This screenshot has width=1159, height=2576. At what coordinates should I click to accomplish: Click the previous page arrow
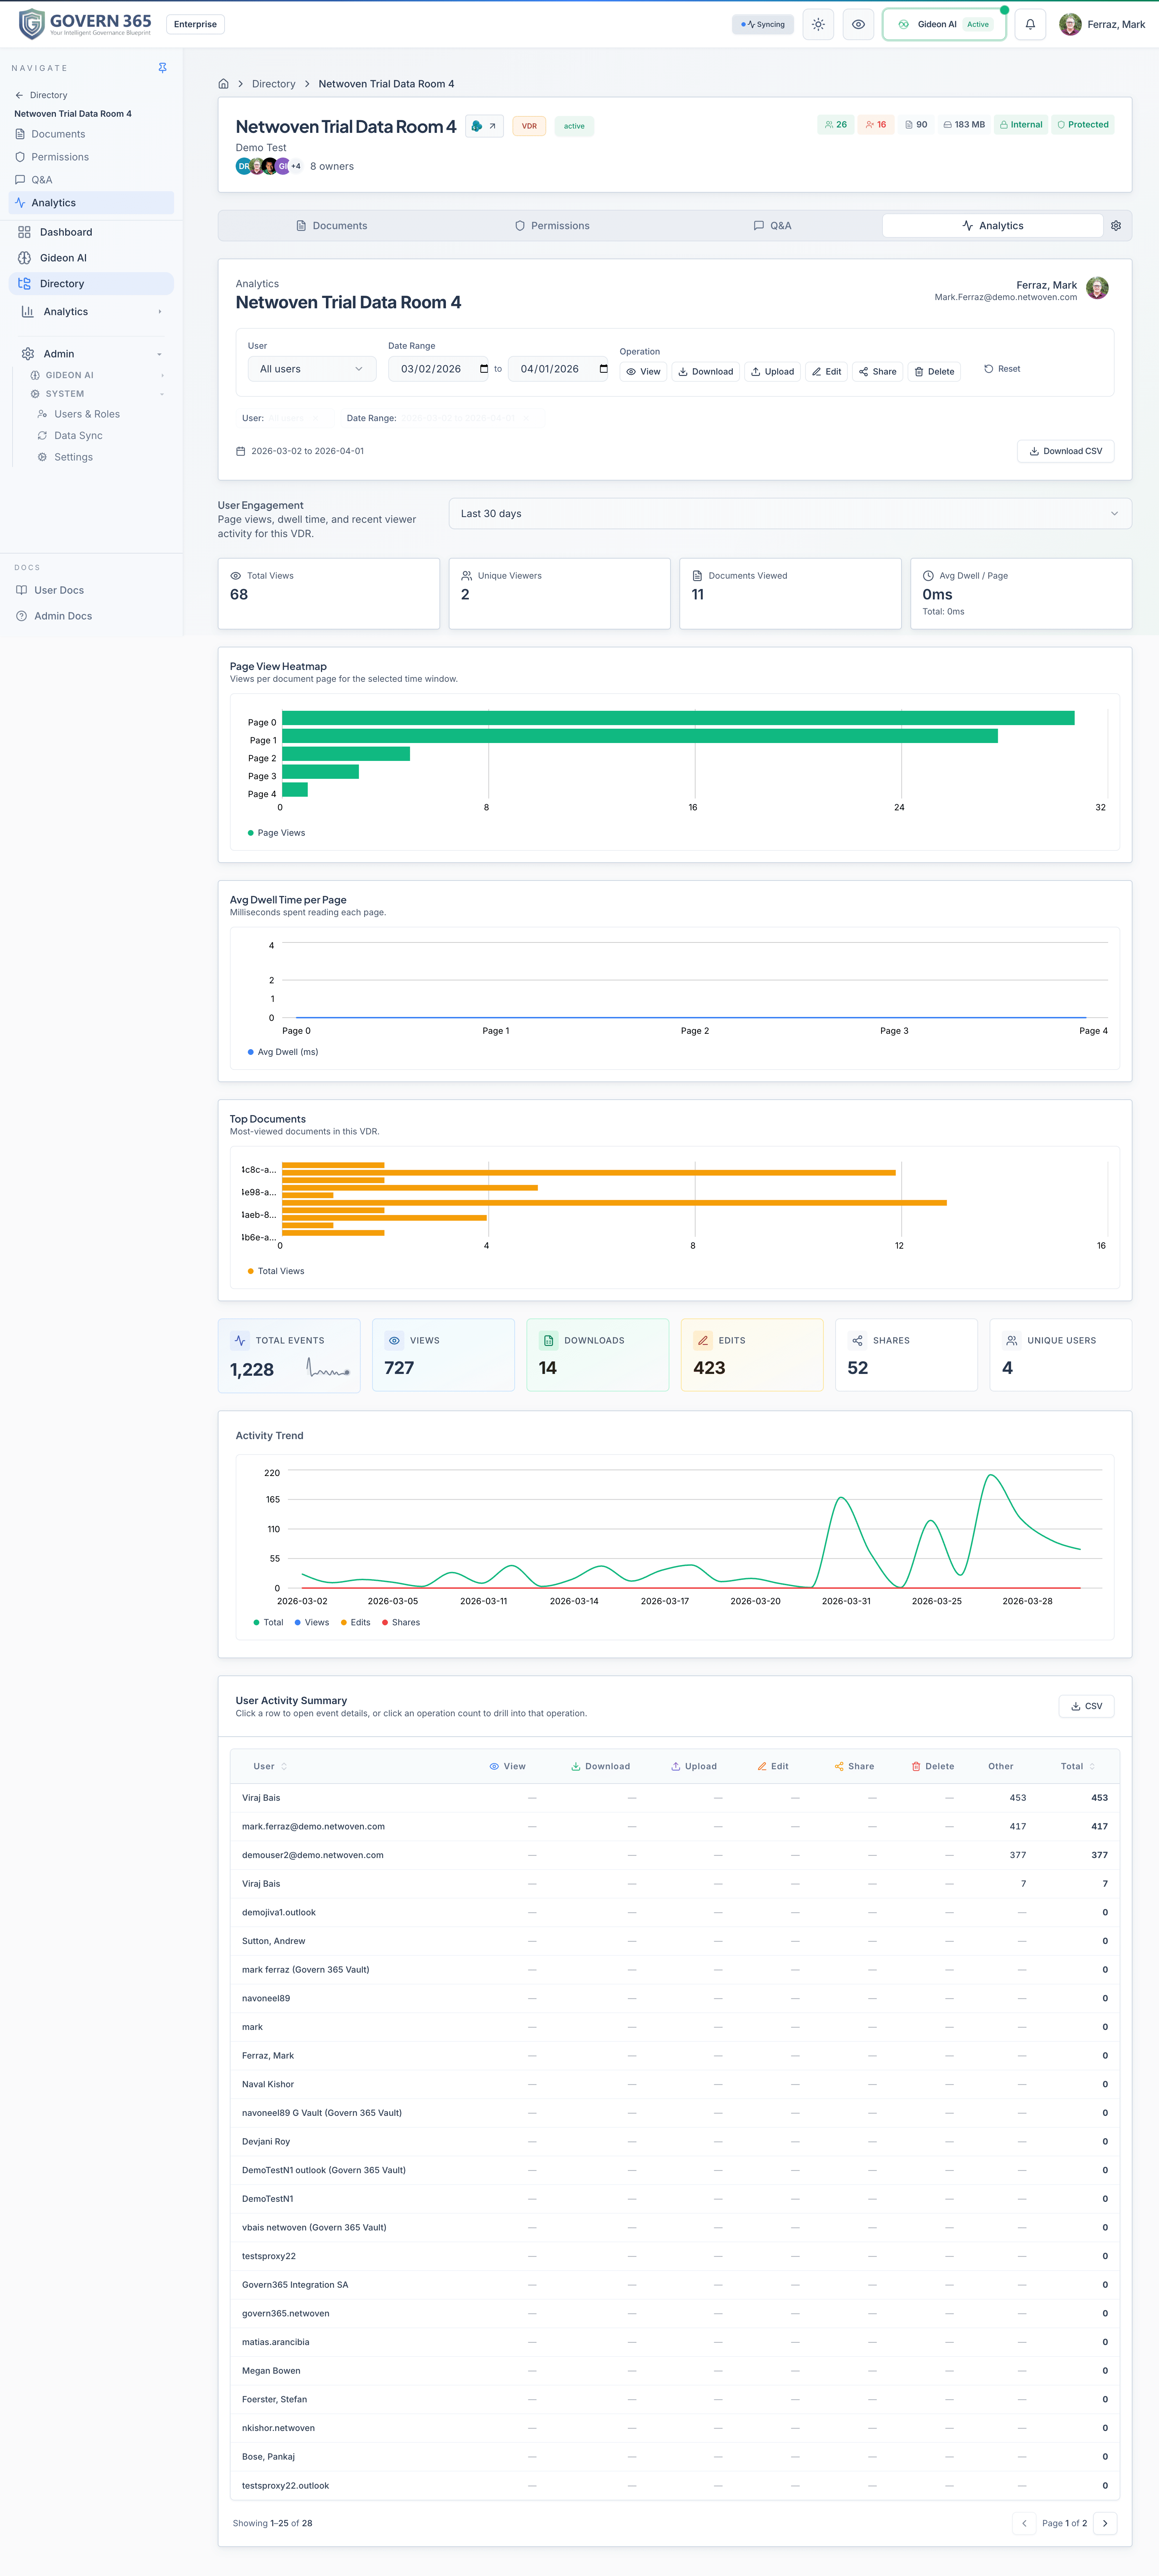pos(1024,2523)
